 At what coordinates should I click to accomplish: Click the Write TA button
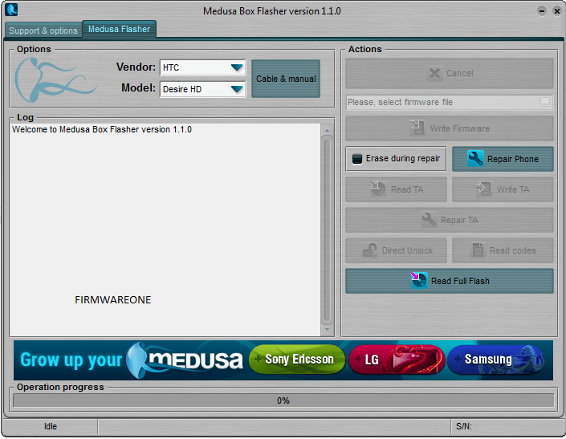(503, 189)
